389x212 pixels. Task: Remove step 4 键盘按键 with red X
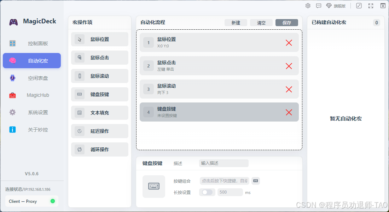pos(289,112)
